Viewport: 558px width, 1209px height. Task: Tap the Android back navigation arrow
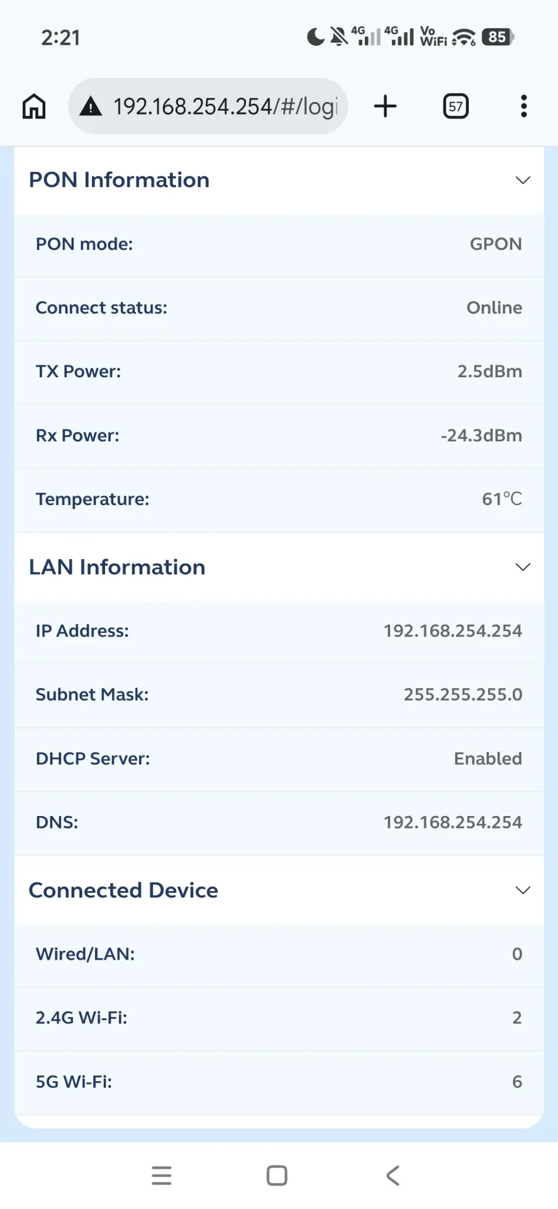click(x=393, y=1176)
